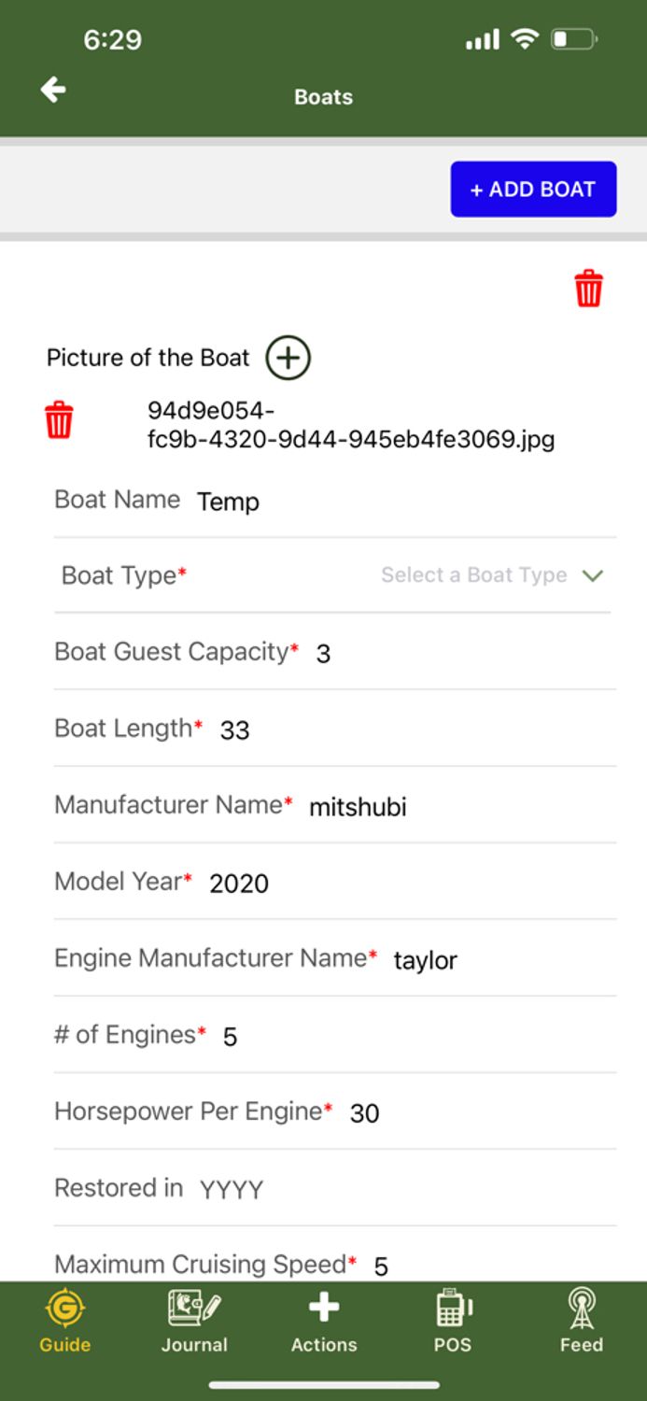This screenshot has height=1401, width=647.
Task: Open the POS tab icon
Action: pos(453,1321)
